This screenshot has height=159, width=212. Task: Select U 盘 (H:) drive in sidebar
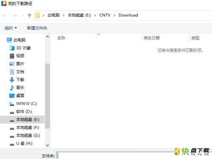pos(21,143)
